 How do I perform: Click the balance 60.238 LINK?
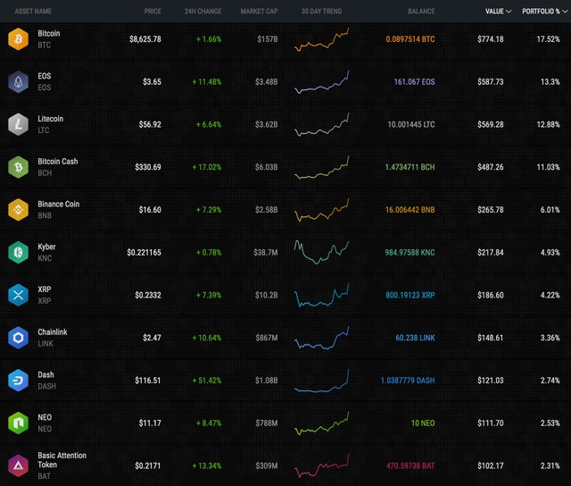tap(415, 338)
